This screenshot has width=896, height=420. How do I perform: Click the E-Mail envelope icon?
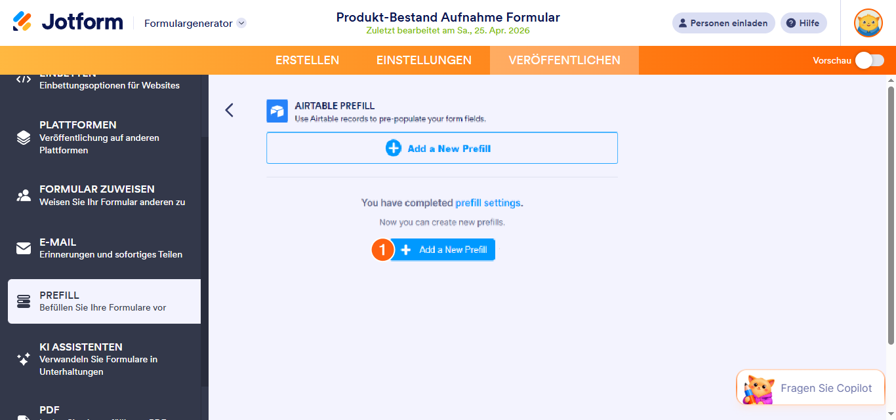24,248
